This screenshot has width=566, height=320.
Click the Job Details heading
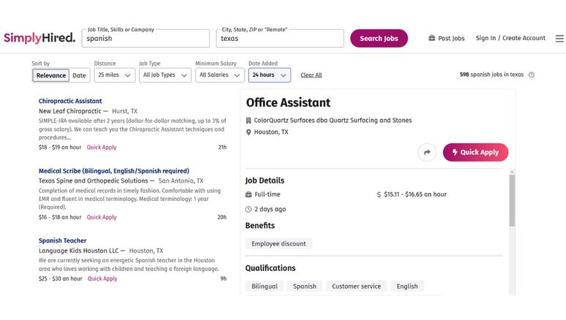(264, 180)
